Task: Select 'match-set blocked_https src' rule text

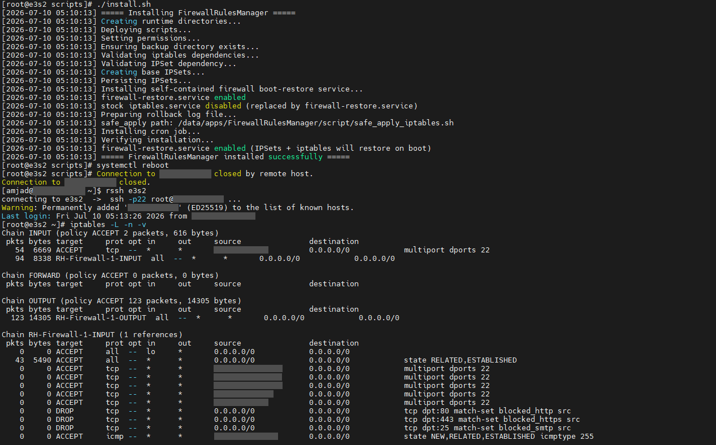Action: (x=519, y=419)
